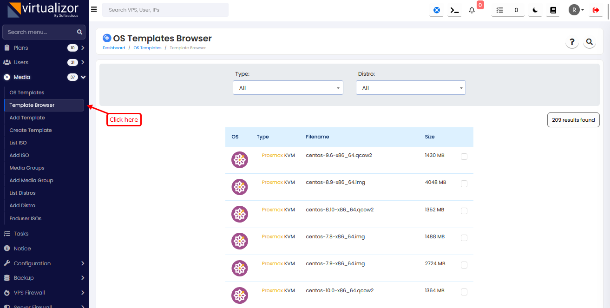Select List ISO menu item

tap(19, 143)
